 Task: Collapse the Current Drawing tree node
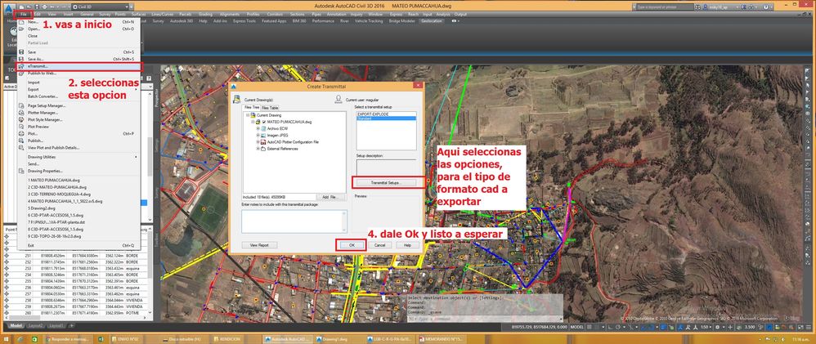247,114
